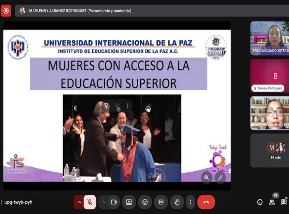Screen dimensions: 289x214
Task: Open three-dot options overlay on shared video
Action: click(x=127, y=105)
